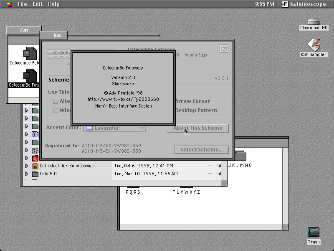Click the alphabet folder window's horizontal scrollbar

coord(201,227)
